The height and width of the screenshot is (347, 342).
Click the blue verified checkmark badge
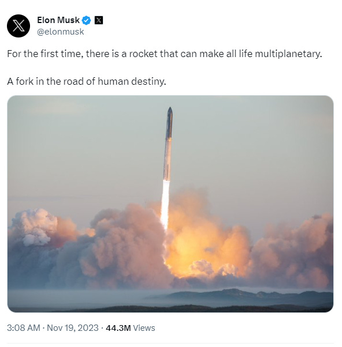coord(86,20)
